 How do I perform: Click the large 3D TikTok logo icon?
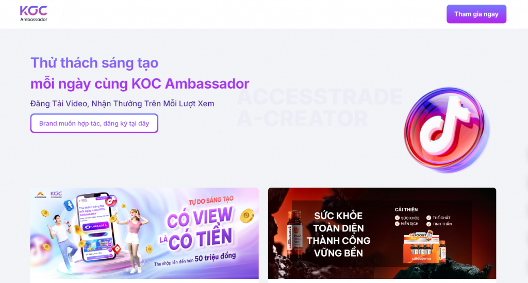point(447,129)
